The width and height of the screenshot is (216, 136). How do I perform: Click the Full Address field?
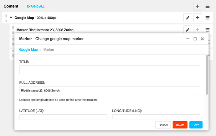coord(110,91)
